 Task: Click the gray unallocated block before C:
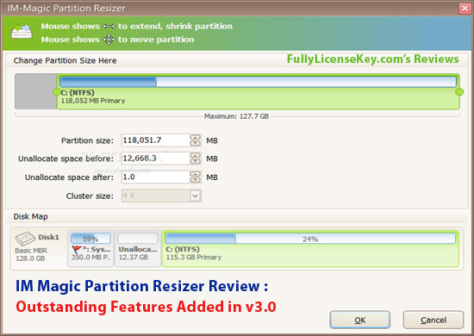pyautogui.click(x=35, y=91)
